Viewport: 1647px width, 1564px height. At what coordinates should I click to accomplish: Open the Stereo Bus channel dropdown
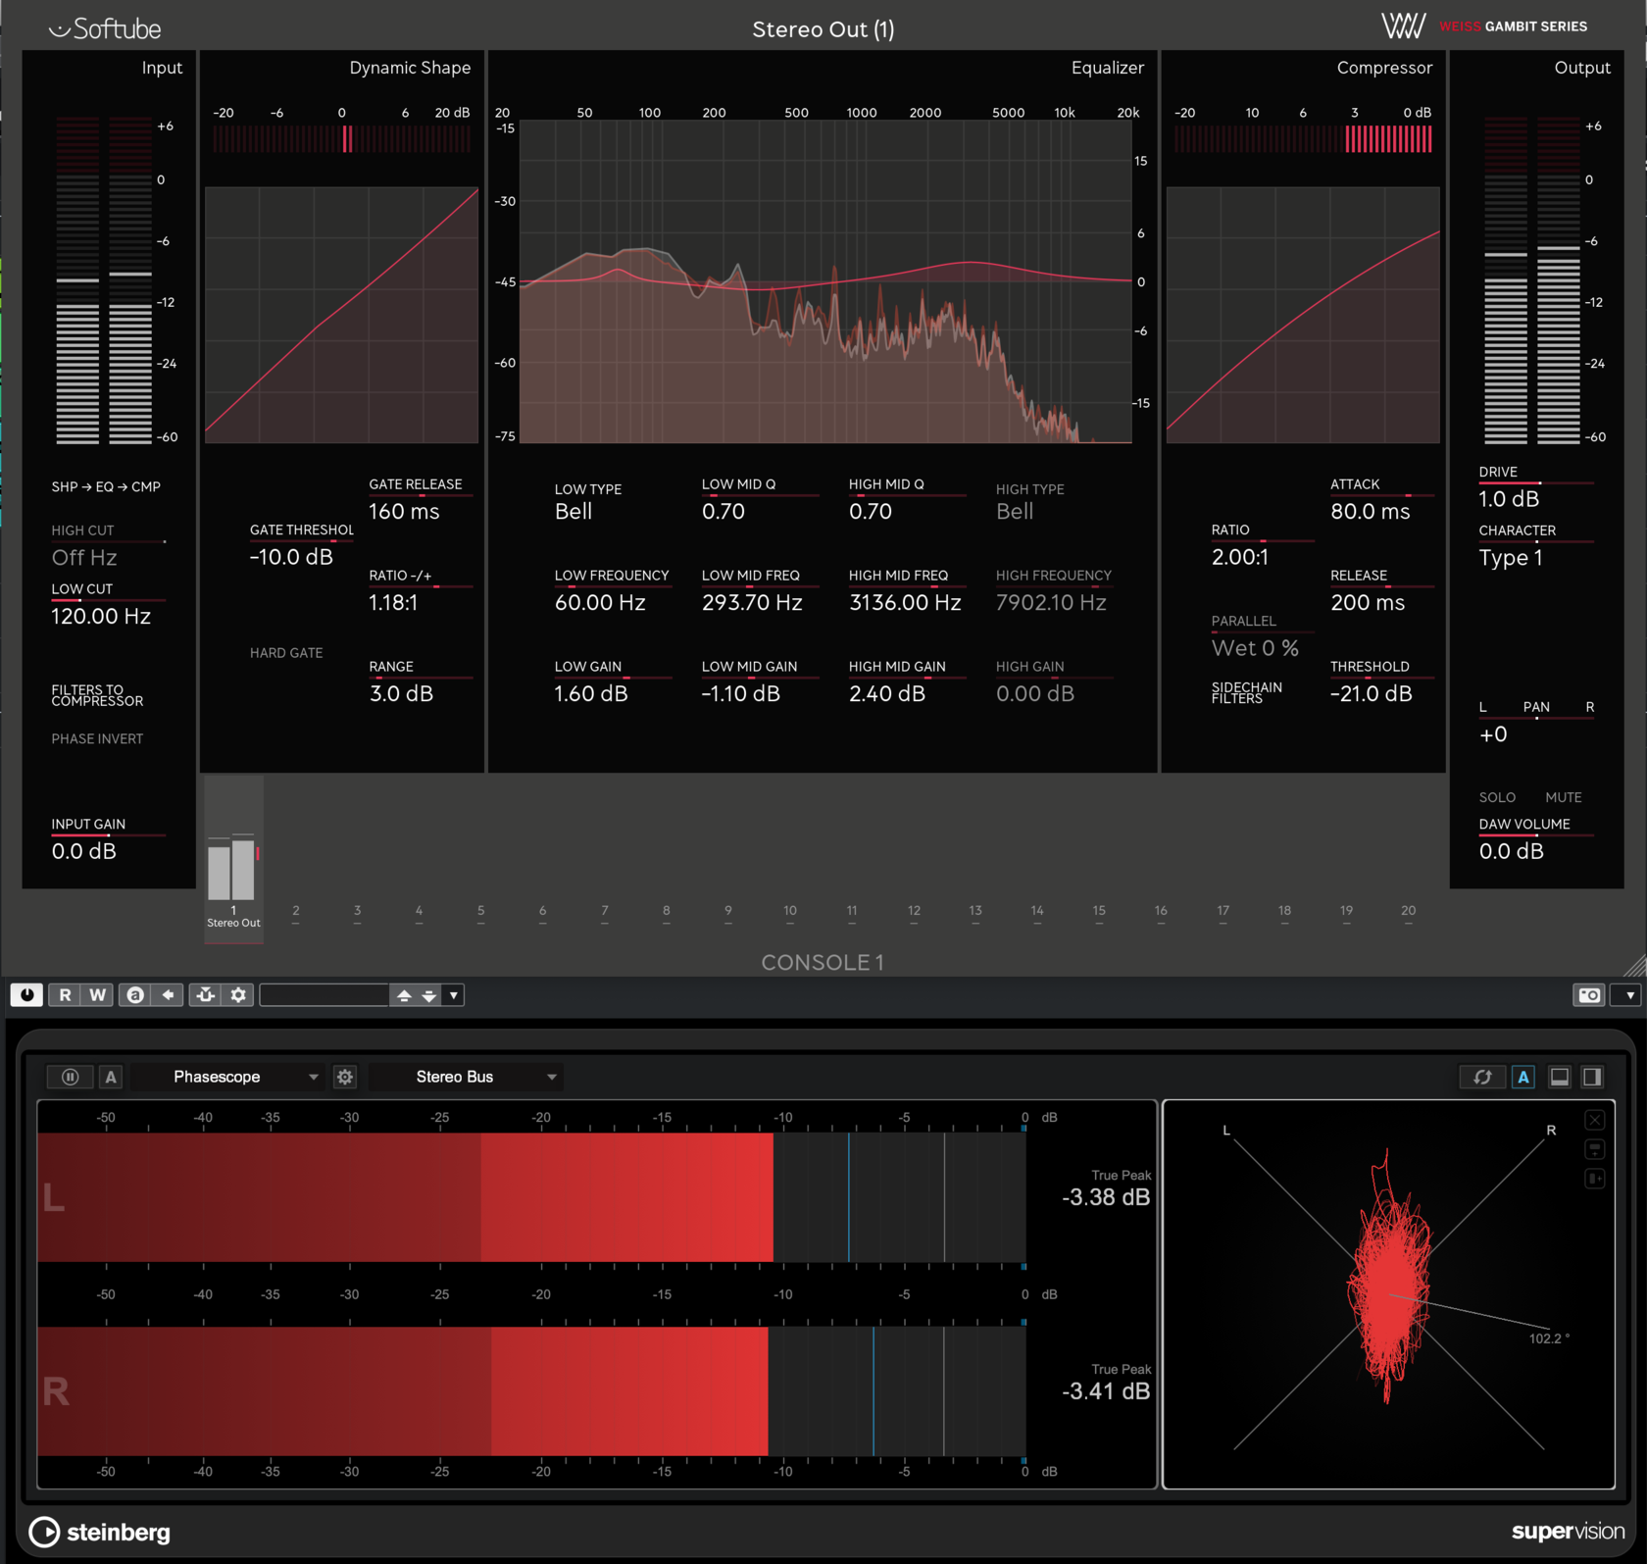coord(465,1077)
